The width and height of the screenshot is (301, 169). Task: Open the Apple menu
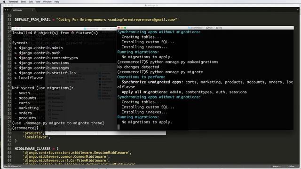coord(4,2)
